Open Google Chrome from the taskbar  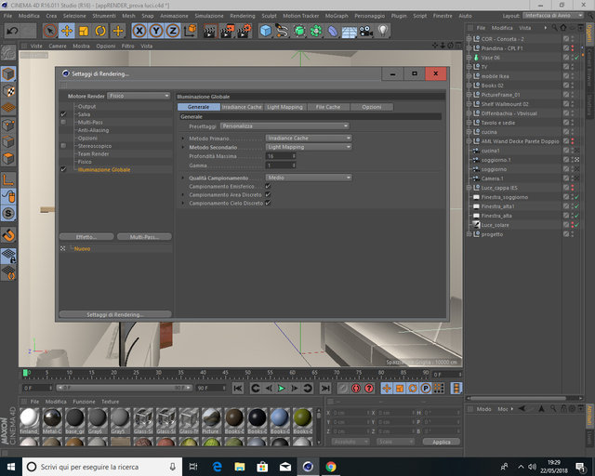(x=331, y=467)
